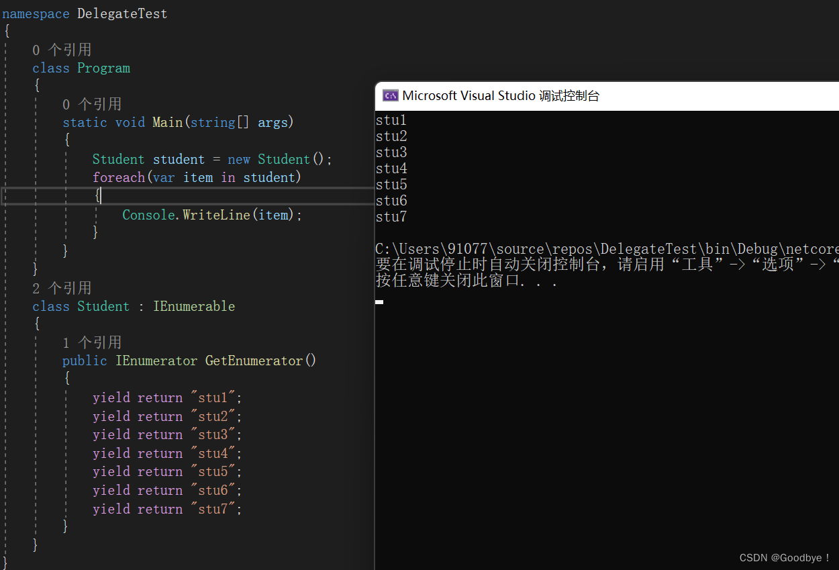This screenshot has width=839, height=570.
Task: Click the CS icon in the console title bar
Action: [390, 95]
